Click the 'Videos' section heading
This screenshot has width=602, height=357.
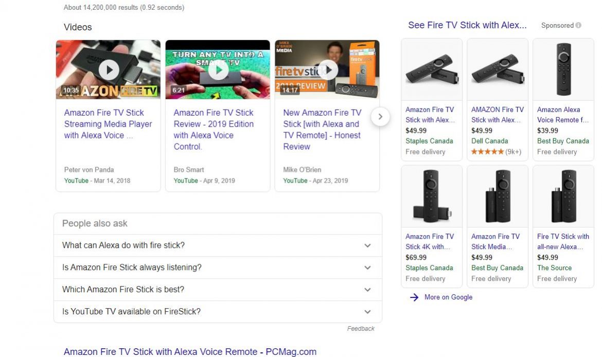coord(78,27)
